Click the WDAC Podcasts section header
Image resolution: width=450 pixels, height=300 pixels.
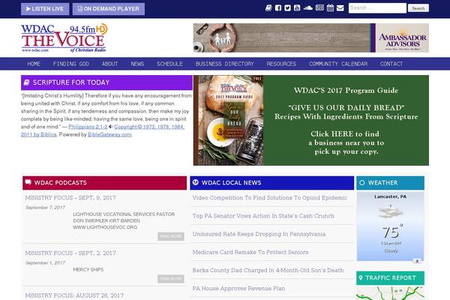click(104, 183)
